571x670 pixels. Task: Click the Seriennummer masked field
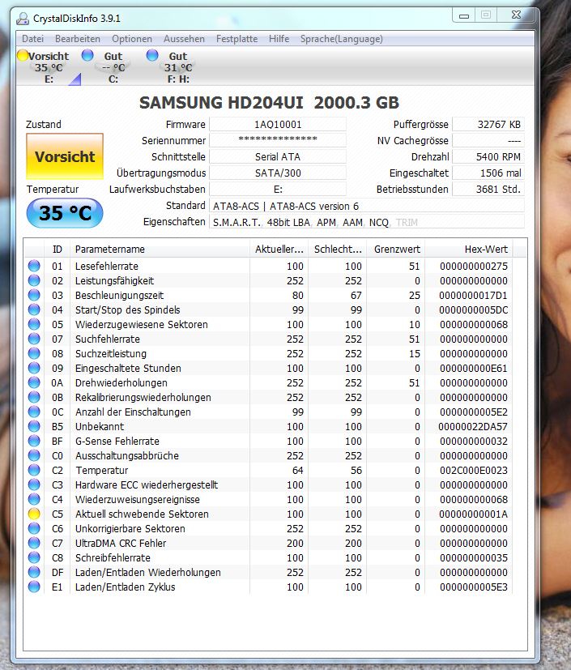coord(278,140)
